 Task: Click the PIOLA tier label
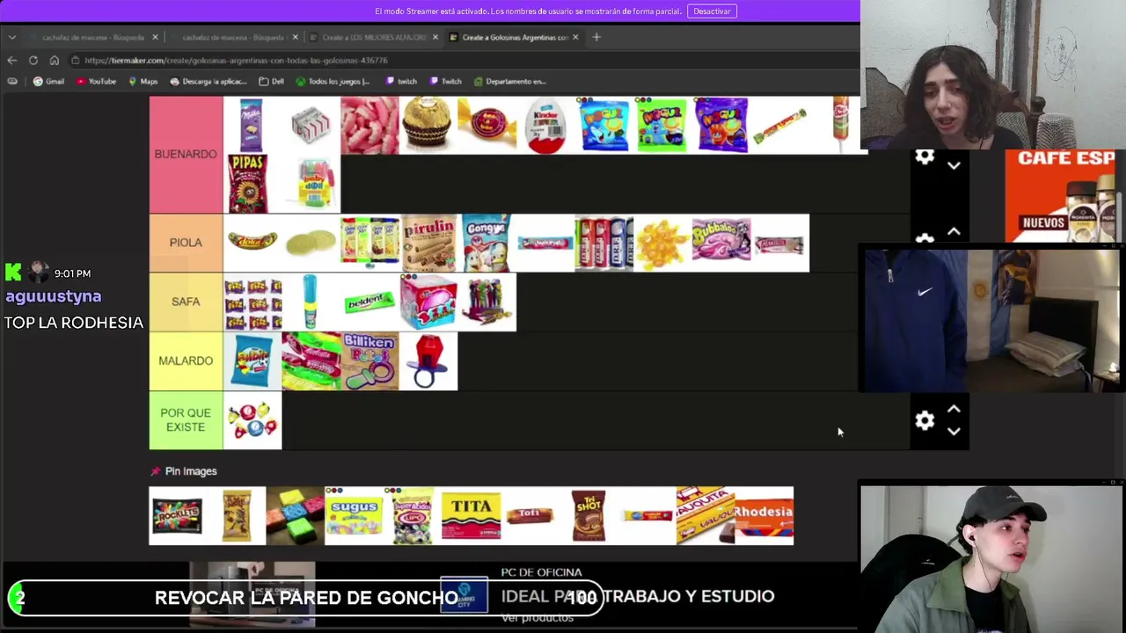pyautogui.click(x=186, y=243)
